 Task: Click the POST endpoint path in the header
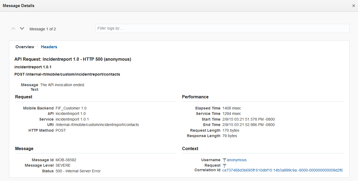(x=67, y=74)
